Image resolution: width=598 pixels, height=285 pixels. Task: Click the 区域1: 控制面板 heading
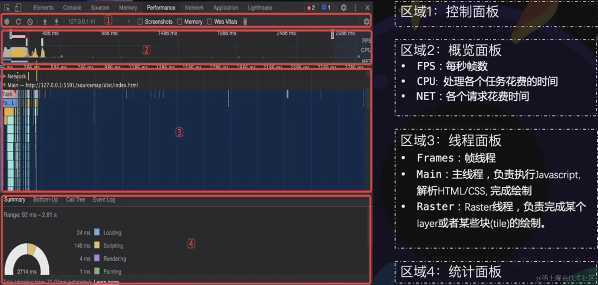click(x=449, y=12)
